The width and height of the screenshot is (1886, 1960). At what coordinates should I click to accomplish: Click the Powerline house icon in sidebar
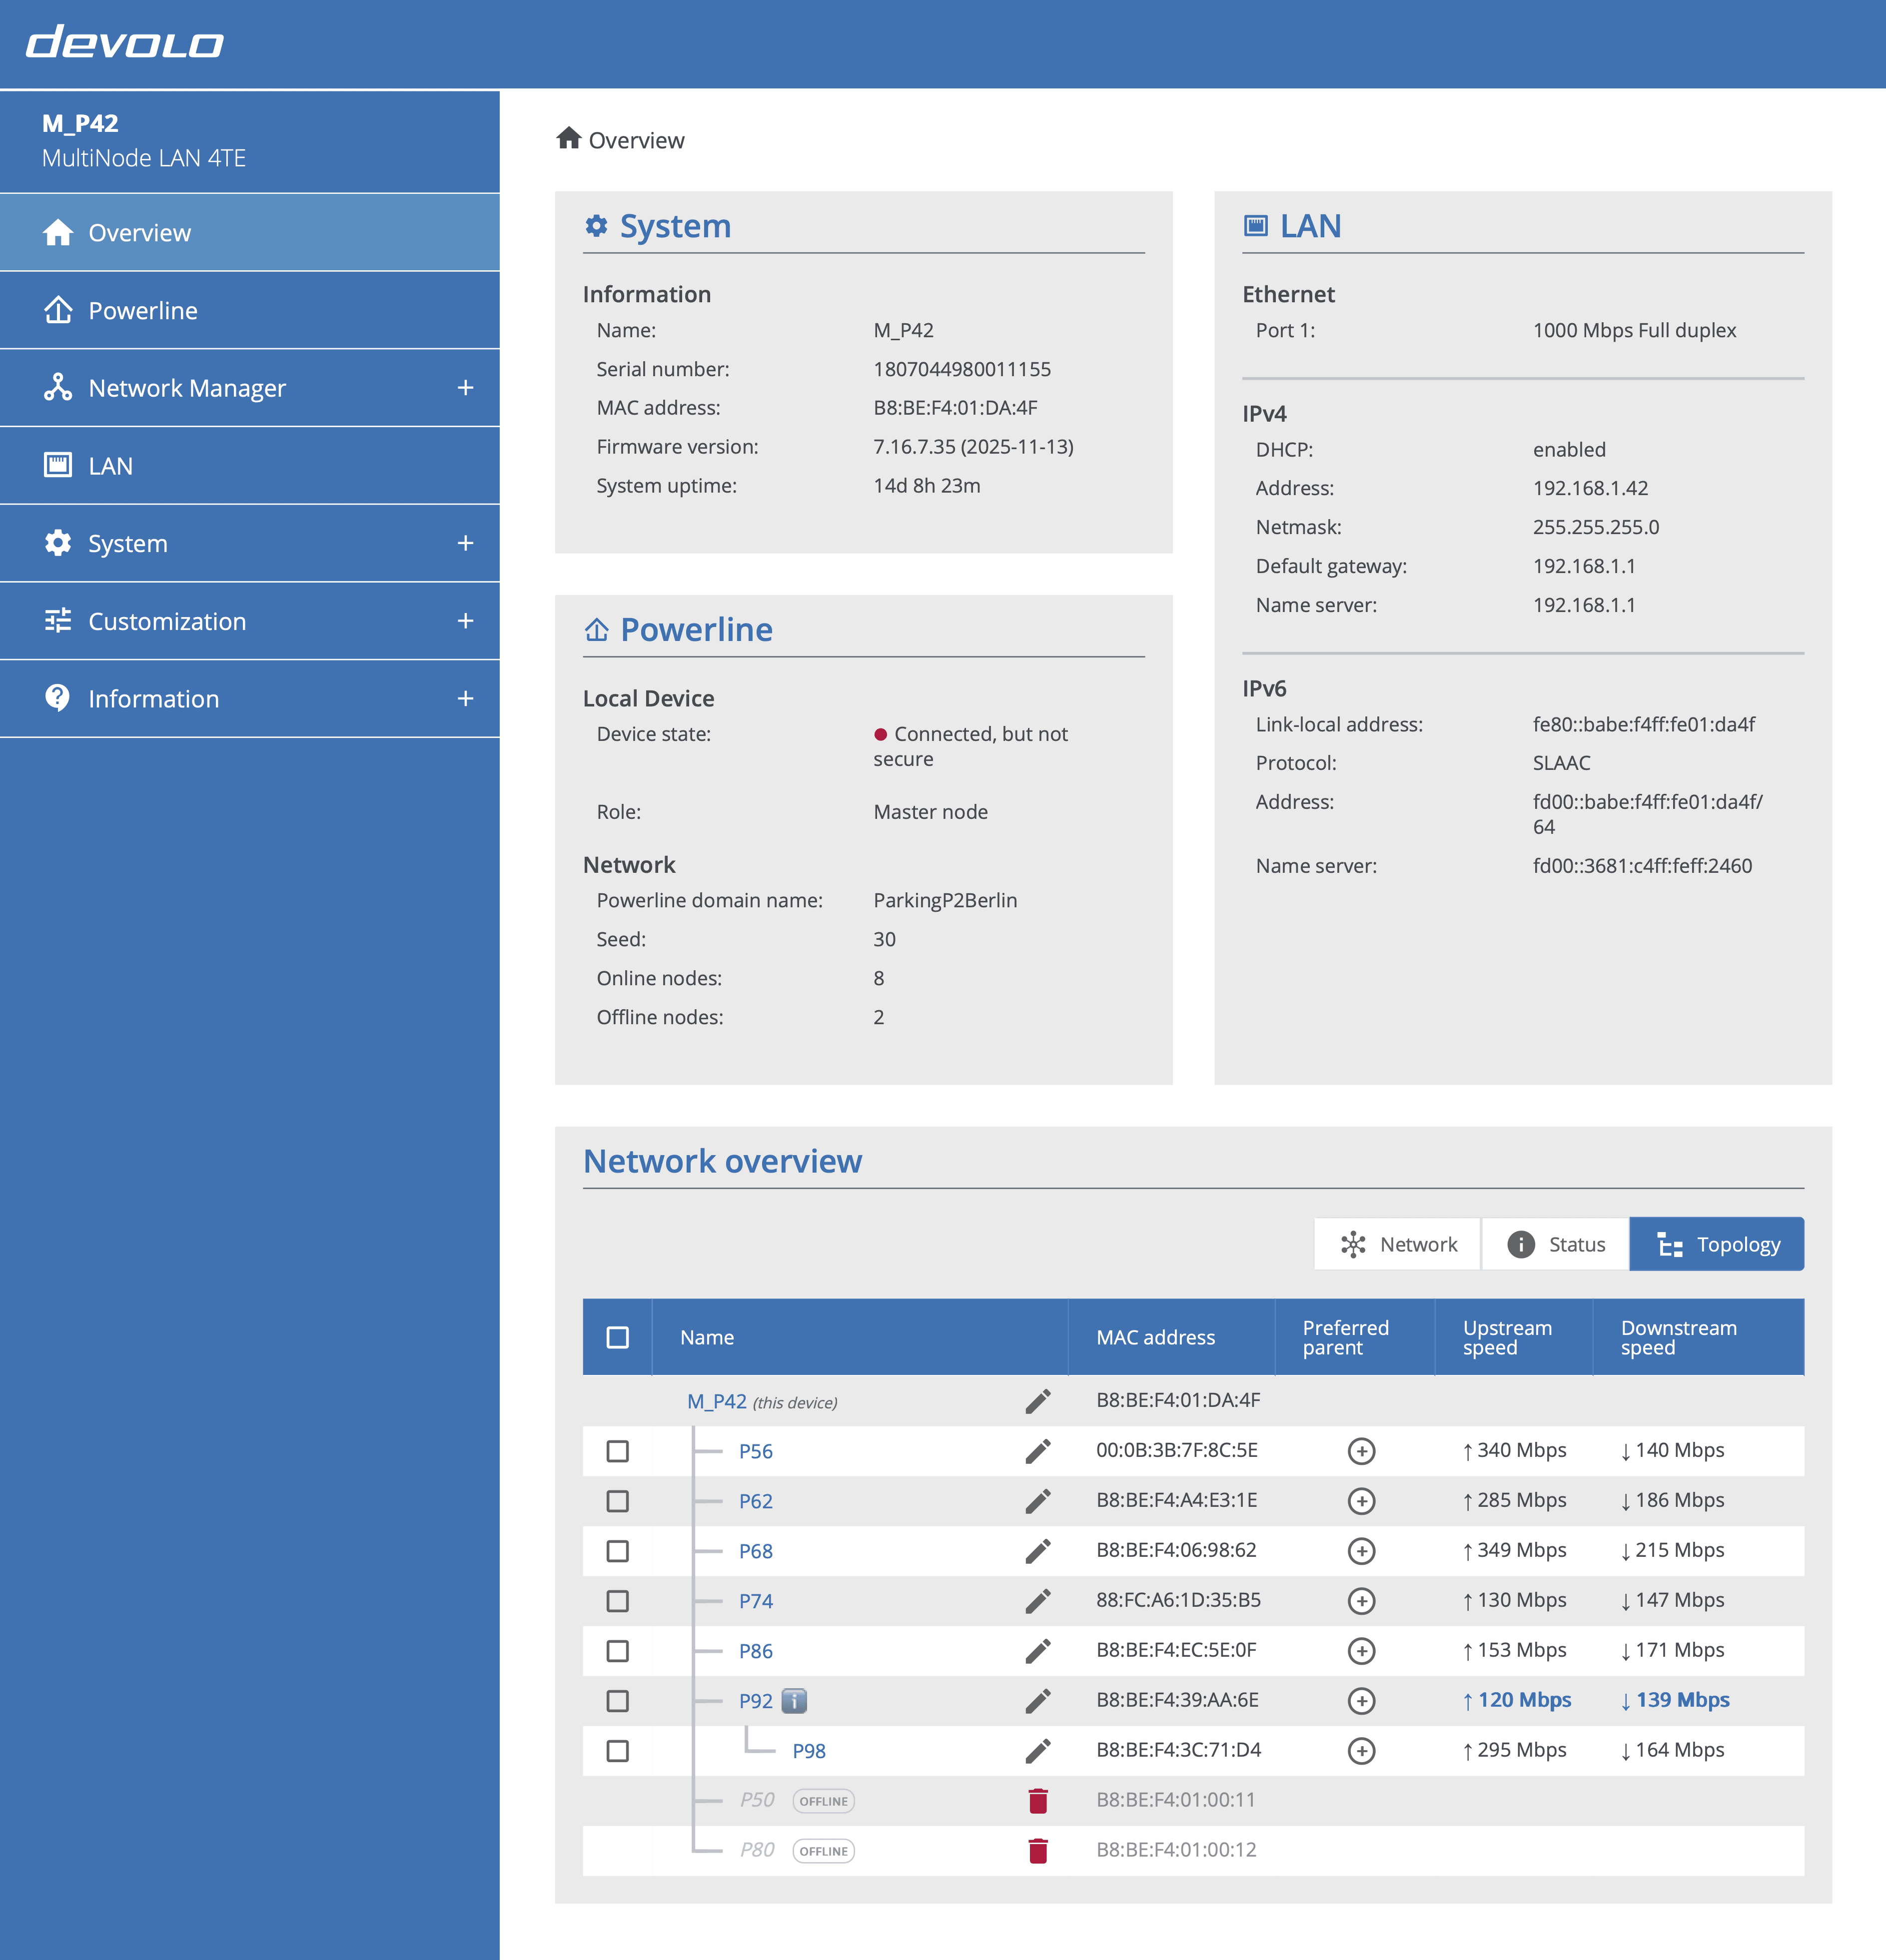point(58,310)
